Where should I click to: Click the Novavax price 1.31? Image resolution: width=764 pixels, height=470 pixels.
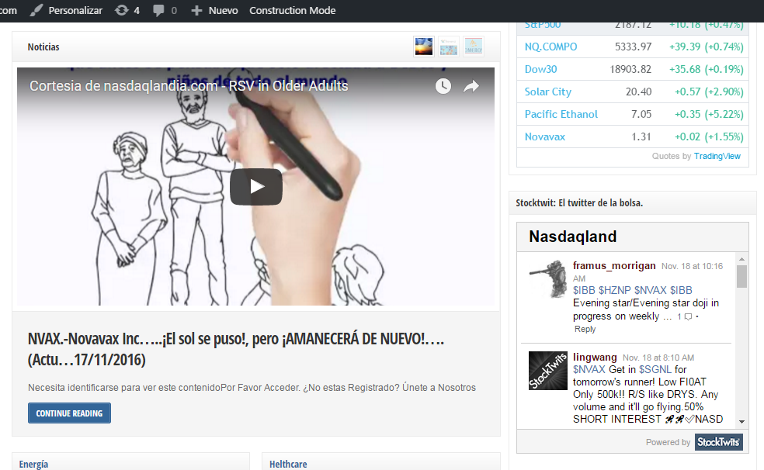641,137
